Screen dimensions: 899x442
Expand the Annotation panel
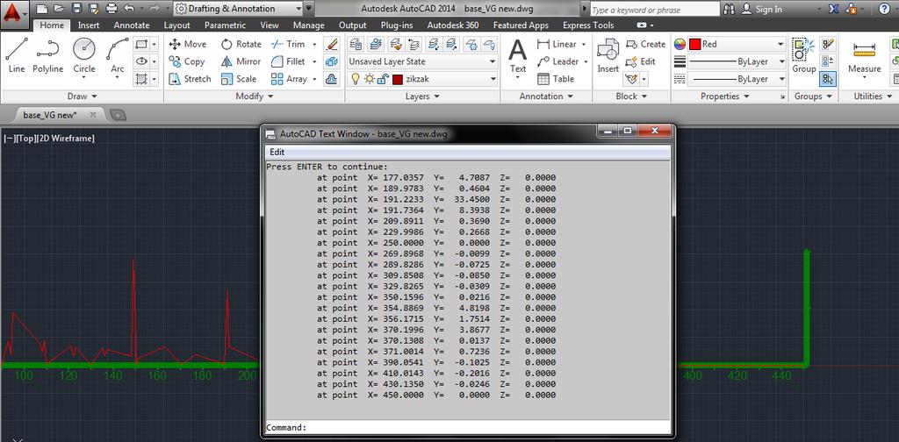coord(546,96)
